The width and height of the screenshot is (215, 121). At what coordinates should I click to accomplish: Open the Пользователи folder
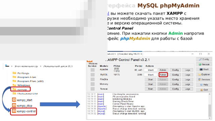point(25,93)
